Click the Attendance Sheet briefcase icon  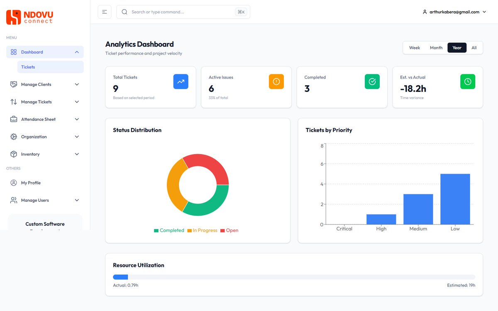point(14,119)
